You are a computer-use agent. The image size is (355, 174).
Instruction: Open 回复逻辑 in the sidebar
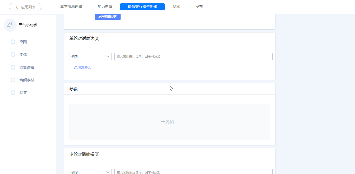click(27, 67)
